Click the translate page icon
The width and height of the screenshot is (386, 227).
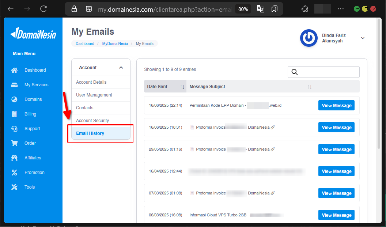[x=261, y=9]
